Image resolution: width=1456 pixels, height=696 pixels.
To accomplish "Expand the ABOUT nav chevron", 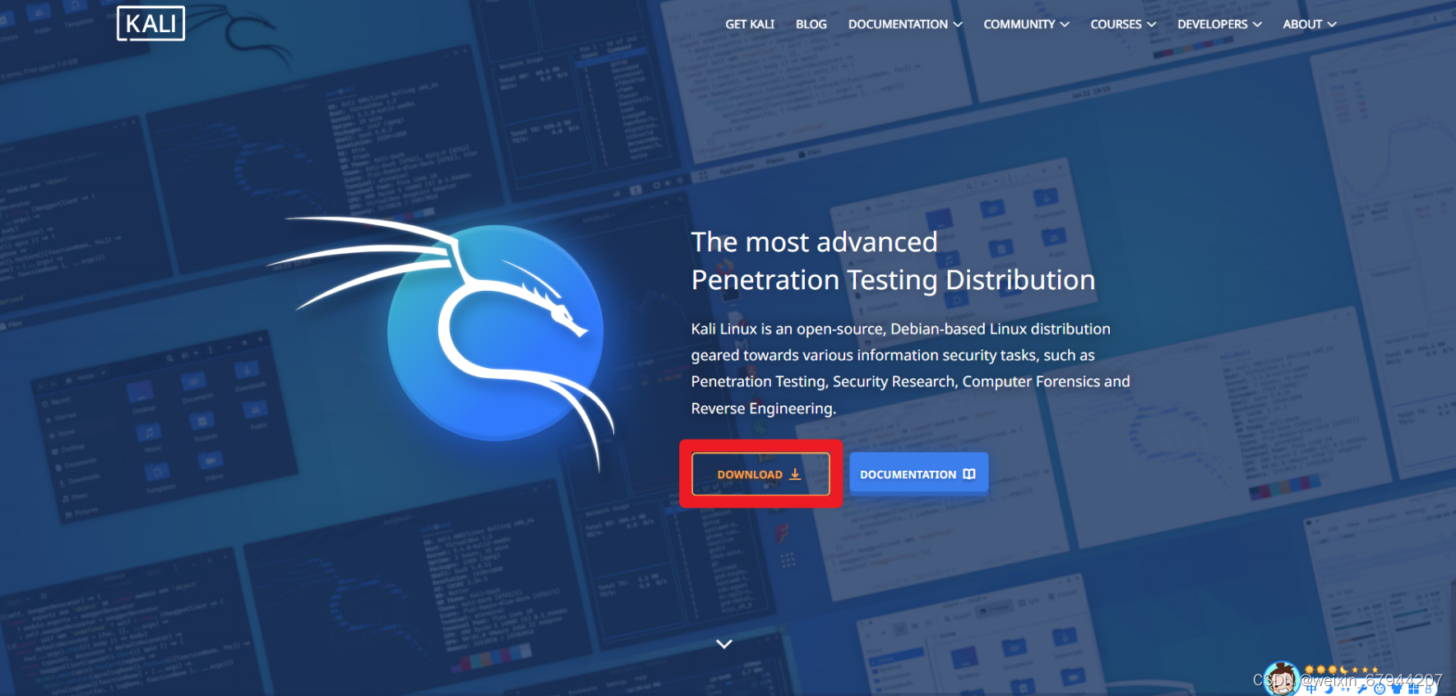I will tap(1332, 25).
